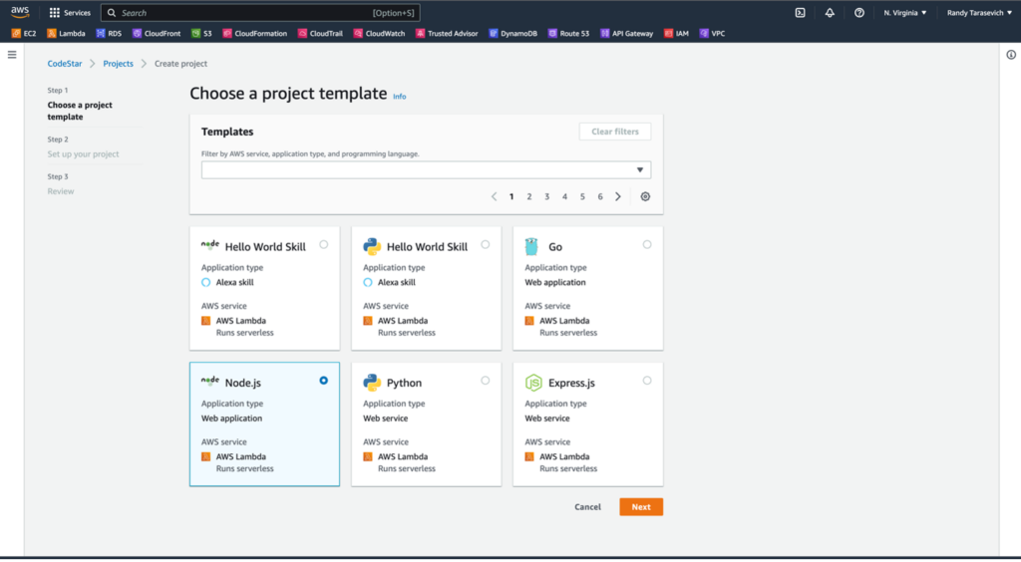
Task: Open template preferences gear icon
Action: click(645, 196)
